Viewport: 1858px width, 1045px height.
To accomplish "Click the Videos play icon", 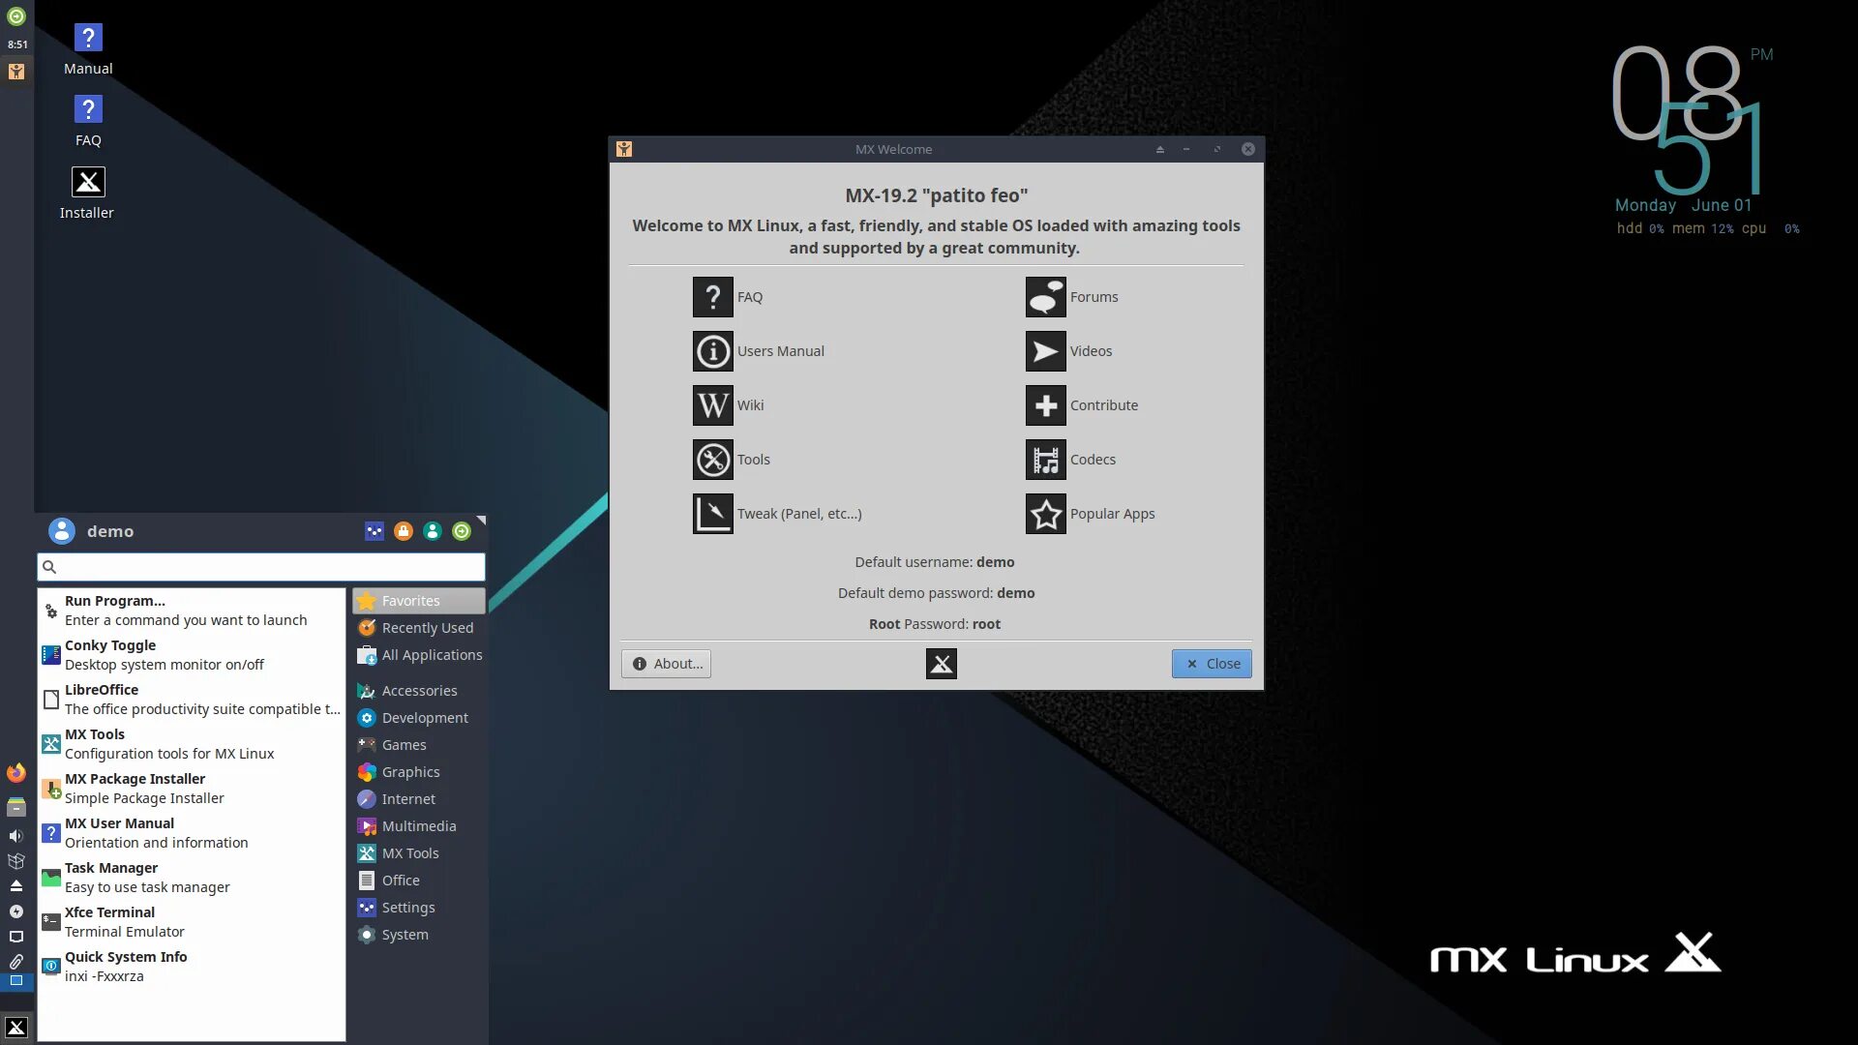I will [x=1045, y=351].
